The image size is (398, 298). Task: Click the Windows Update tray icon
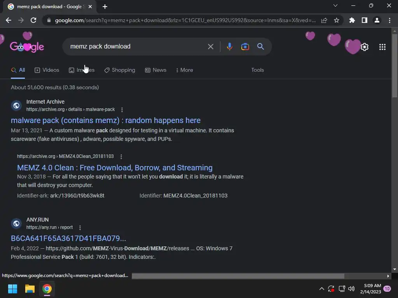(331, 289)
